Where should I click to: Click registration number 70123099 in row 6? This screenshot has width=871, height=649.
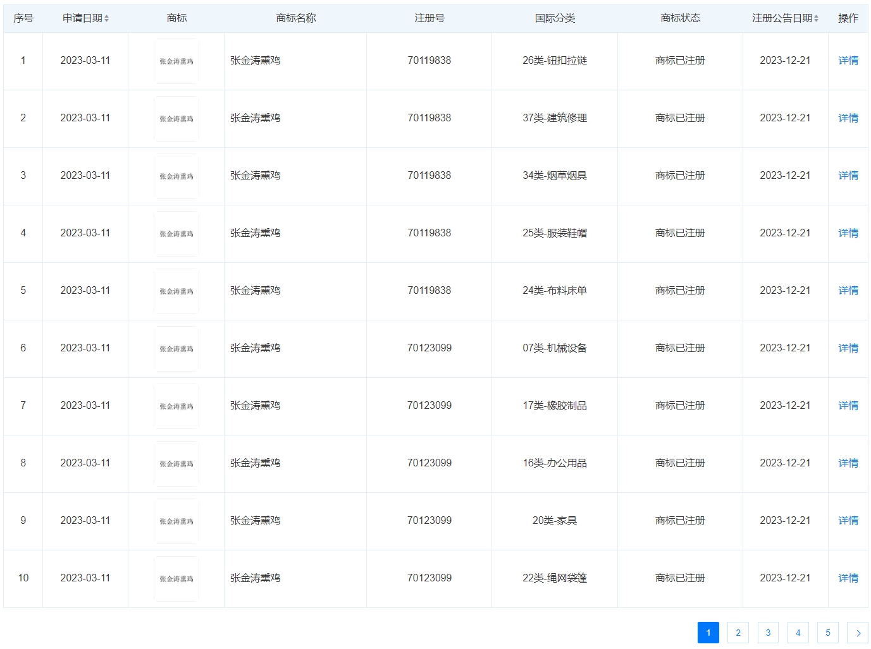point(429,348)
